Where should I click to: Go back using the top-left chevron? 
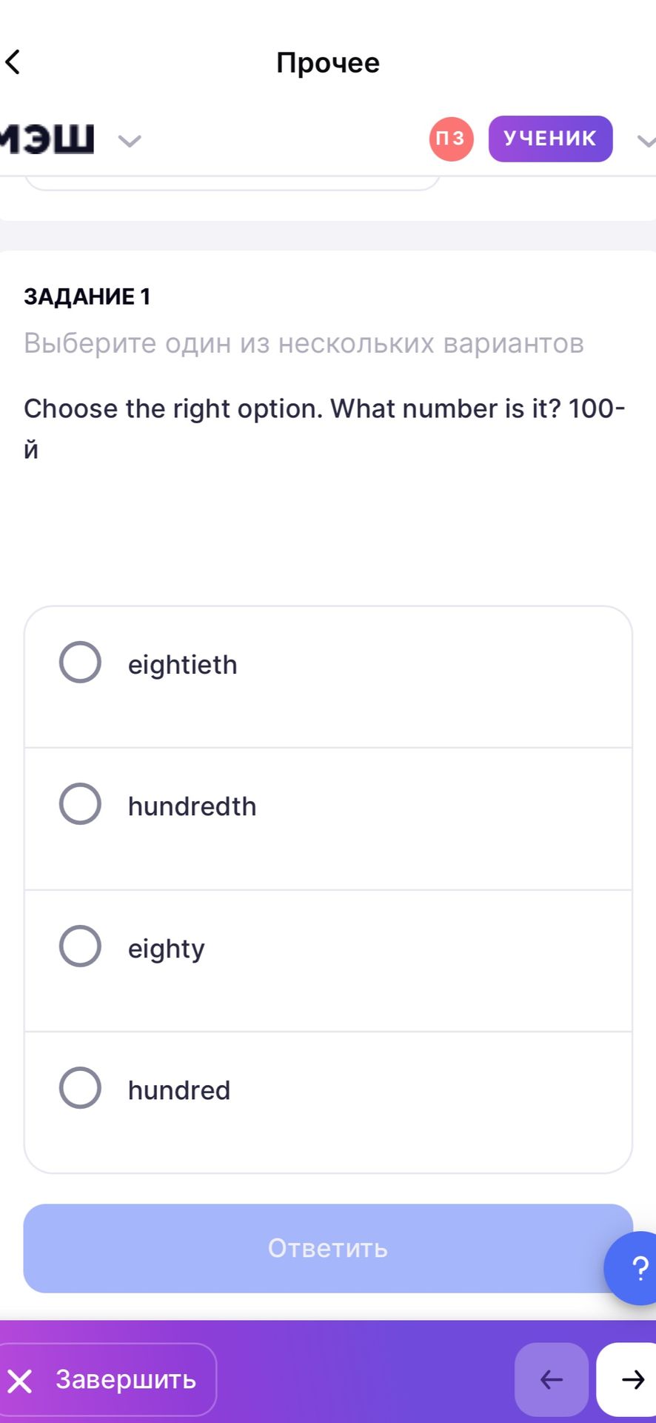pyautogui.click(x=13, y=62)
